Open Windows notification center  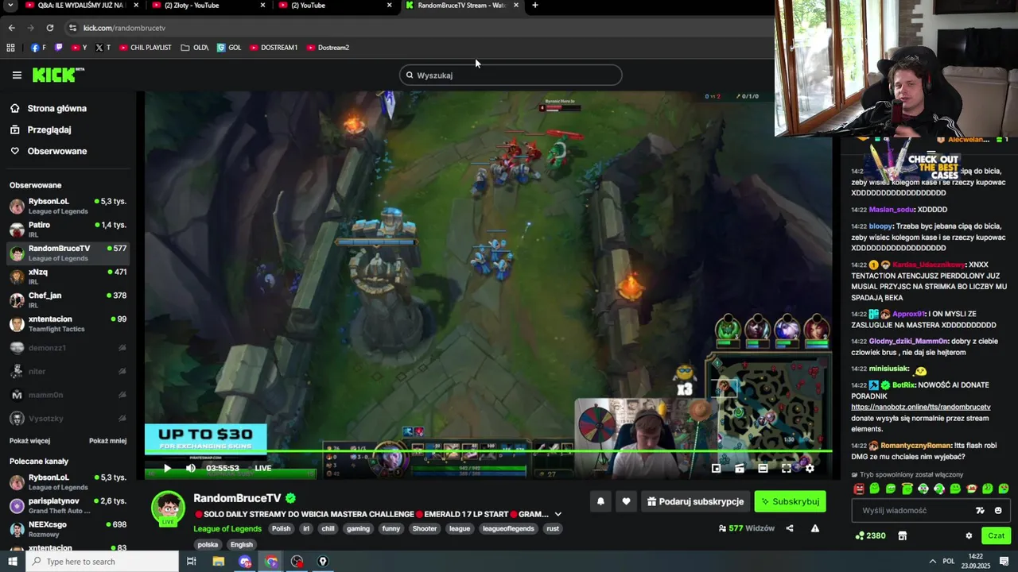click(x=1004, y=562)
